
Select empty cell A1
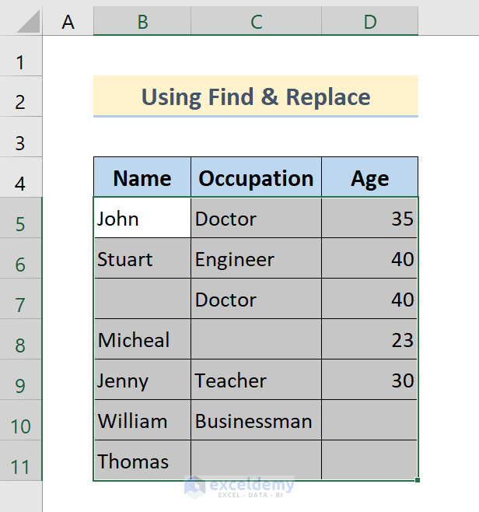(x=68, y=56)
